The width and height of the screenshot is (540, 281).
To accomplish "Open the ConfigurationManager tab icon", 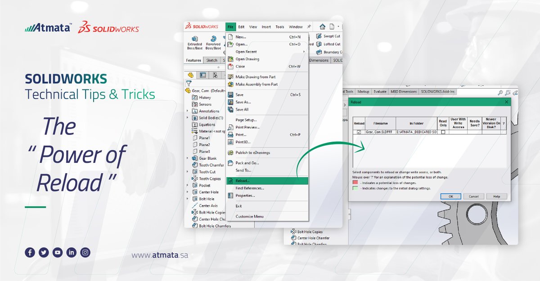I will tap(215, 75).
